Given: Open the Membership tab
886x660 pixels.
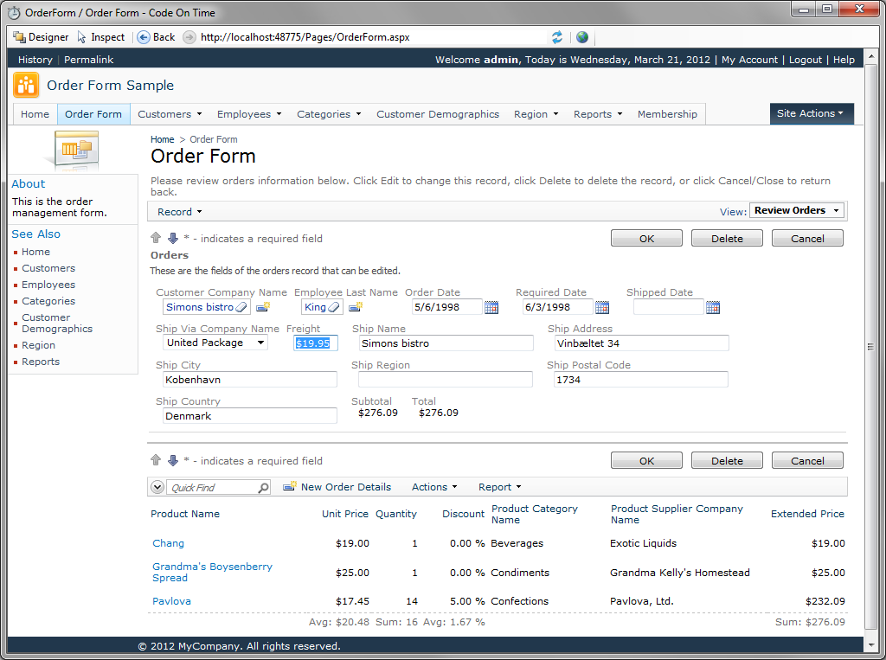Looking at the screenshot, I should (667, 114).
